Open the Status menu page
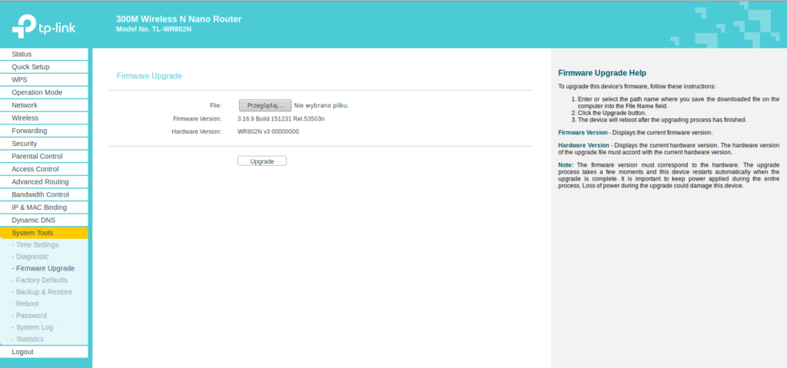 click(22, 54)
